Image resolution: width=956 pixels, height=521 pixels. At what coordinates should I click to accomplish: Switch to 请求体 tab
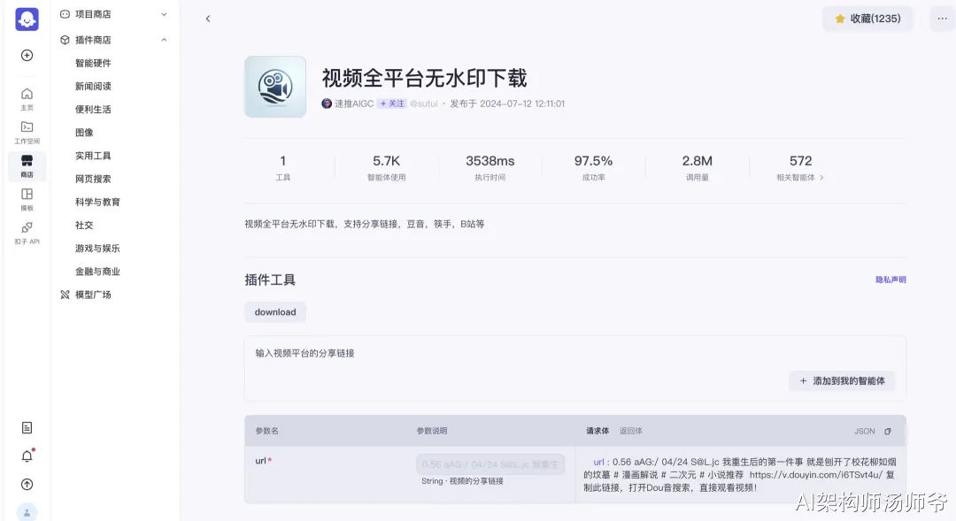[x=597, y=431]
